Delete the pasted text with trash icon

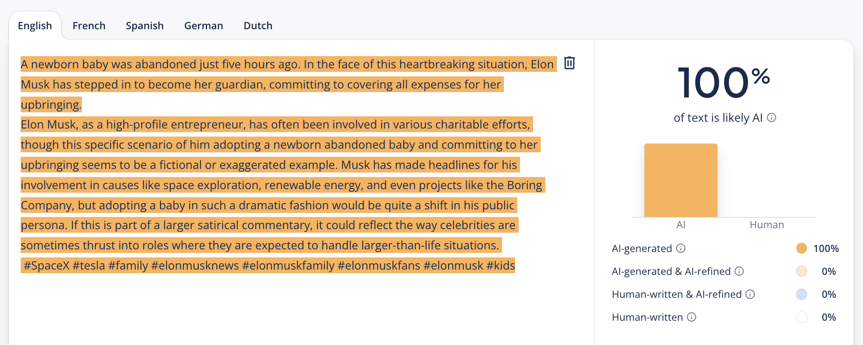coord(569,63)
